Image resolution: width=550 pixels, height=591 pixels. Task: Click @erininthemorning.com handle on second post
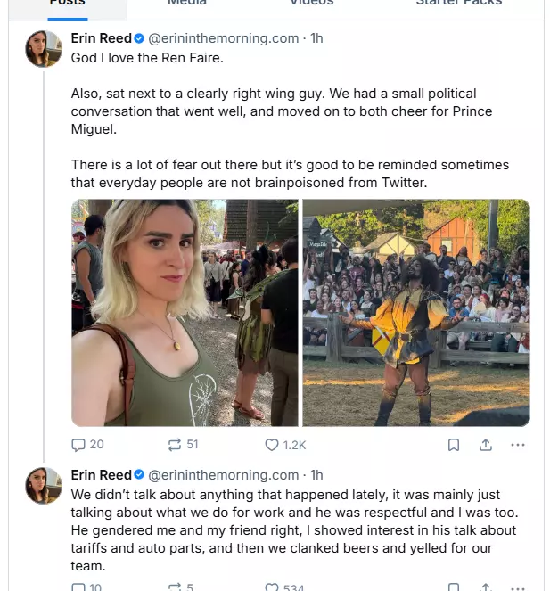coord(223,475)
